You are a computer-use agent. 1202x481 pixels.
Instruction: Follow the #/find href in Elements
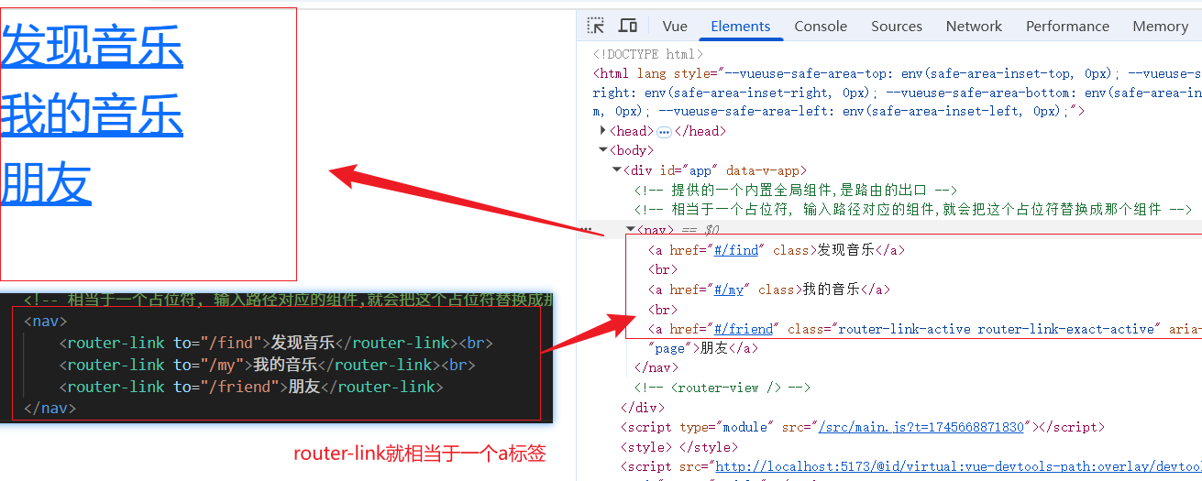click(x=736, y=249)
